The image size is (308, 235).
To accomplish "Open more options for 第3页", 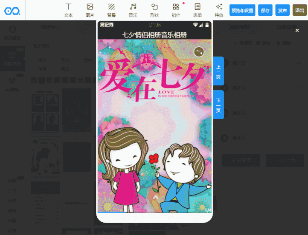I will (299, 113).
